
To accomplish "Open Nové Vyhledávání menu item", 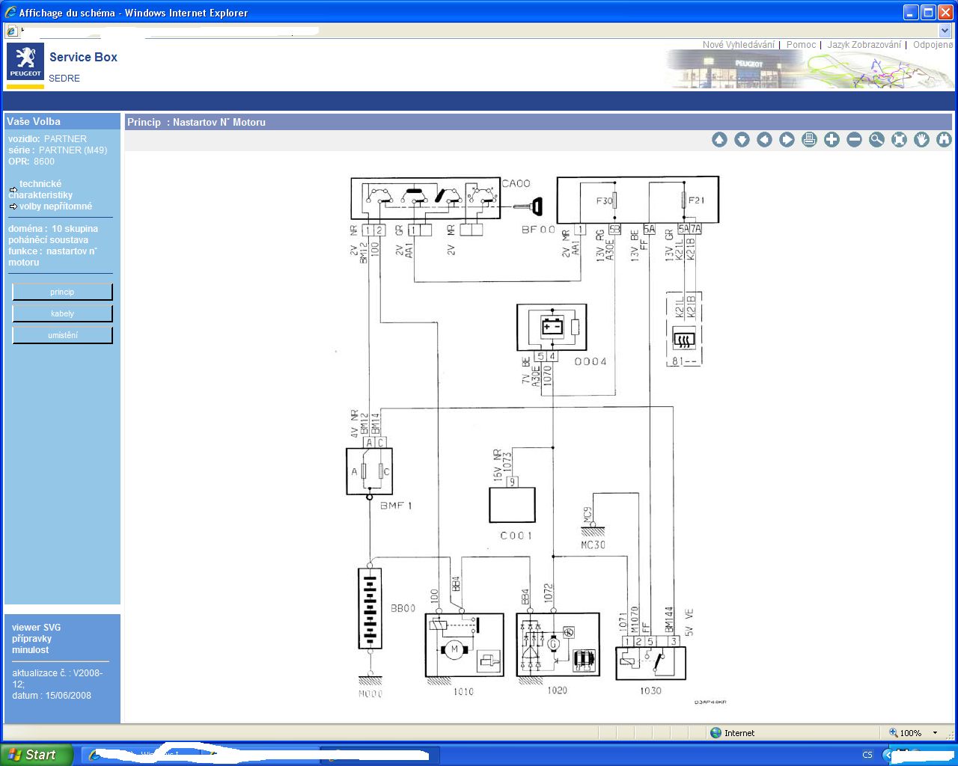I will (x=738, y=45).
